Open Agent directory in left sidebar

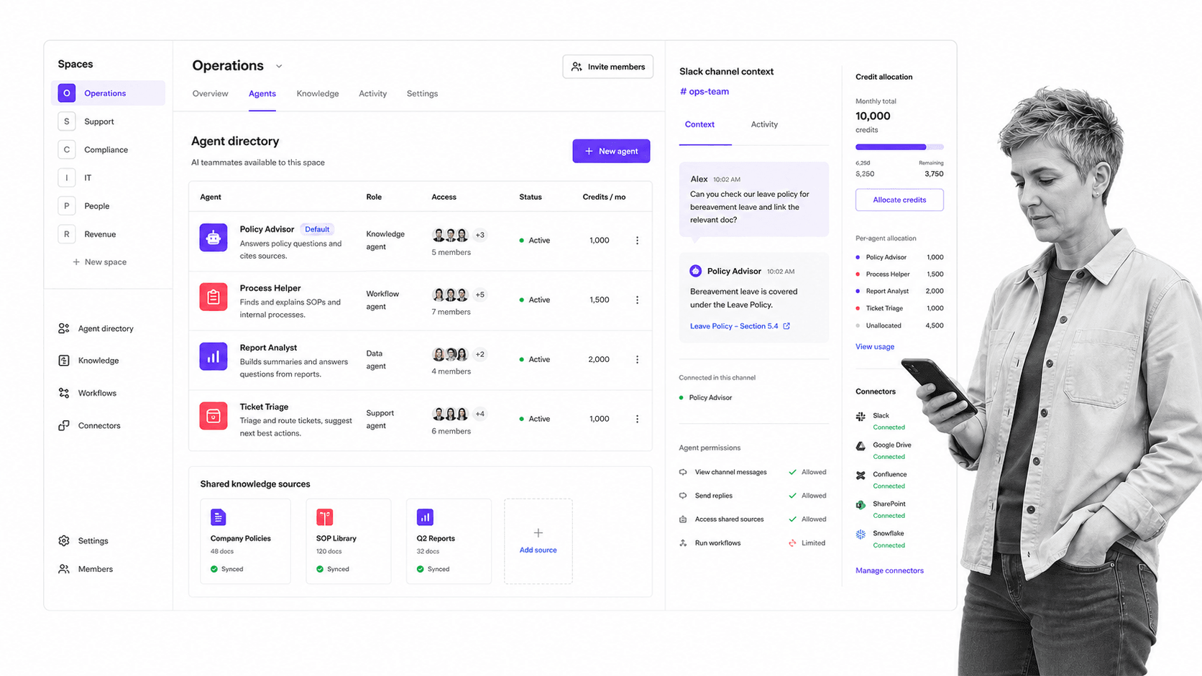pyautogui.click(x=96, y=328)
